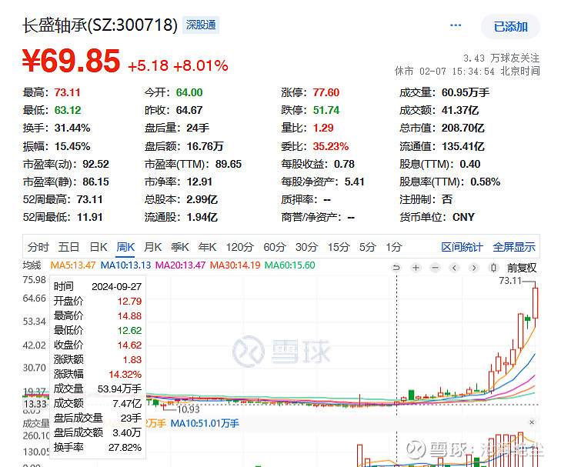Move chart left with the arrow icon
The width and height of the screenshot is (561, 467).
tap(454, 268)
